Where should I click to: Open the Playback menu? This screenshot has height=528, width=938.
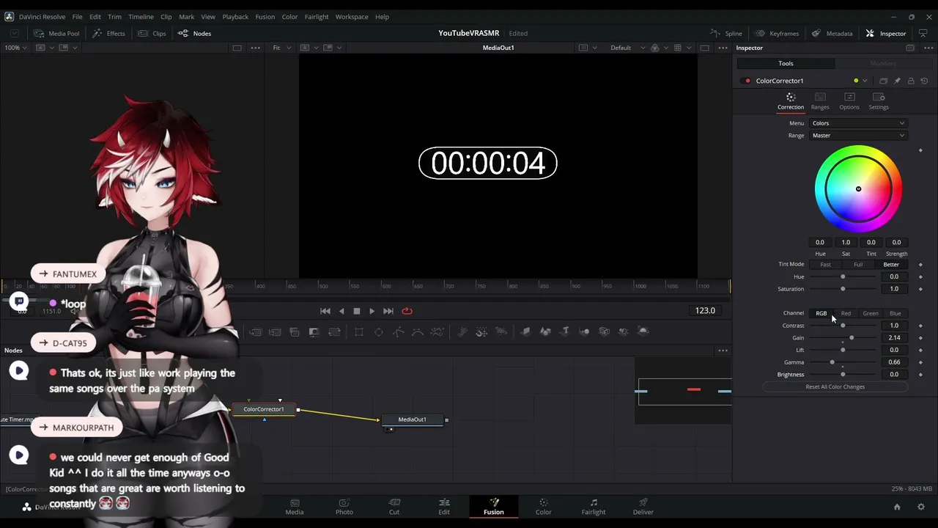tap(235, 16)
